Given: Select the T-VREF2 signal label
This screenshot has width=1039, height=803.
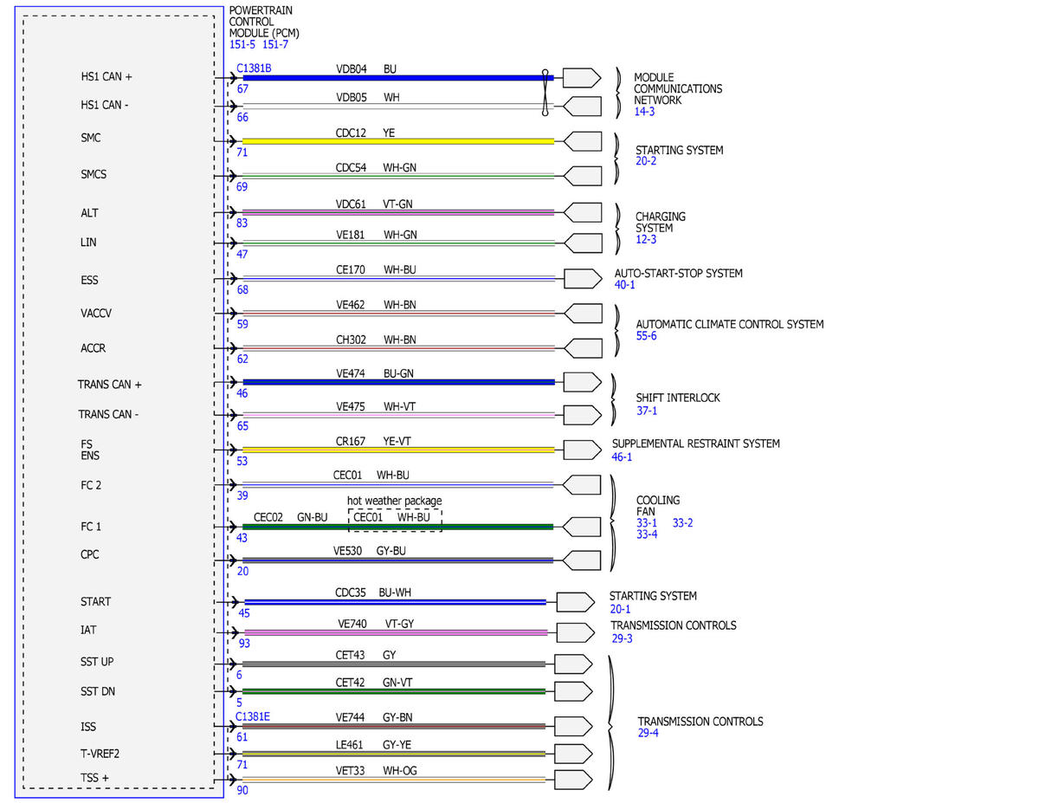Looking at the screenshot, I should [99, 753].
